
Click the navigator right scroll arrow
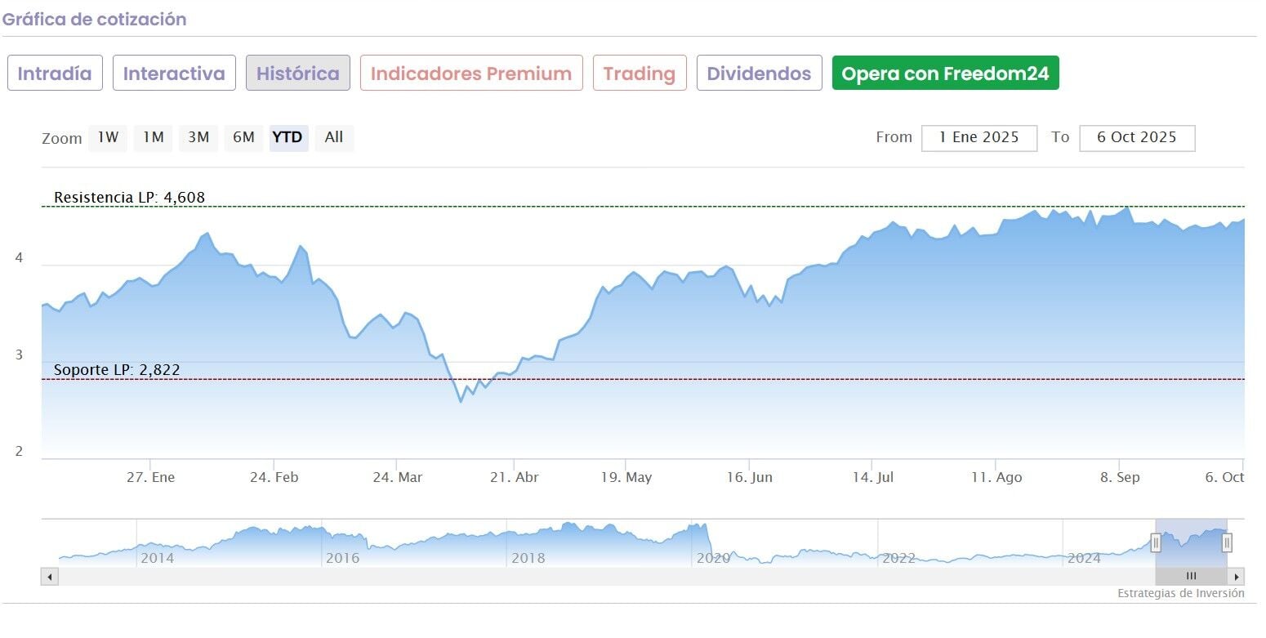click(1237, 577)
